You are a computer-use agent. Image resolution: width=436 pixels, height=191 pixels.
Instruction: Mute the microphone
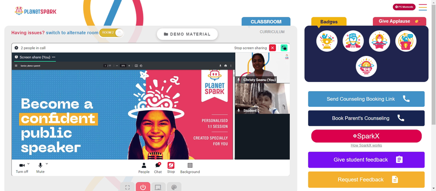click(40, 168)
